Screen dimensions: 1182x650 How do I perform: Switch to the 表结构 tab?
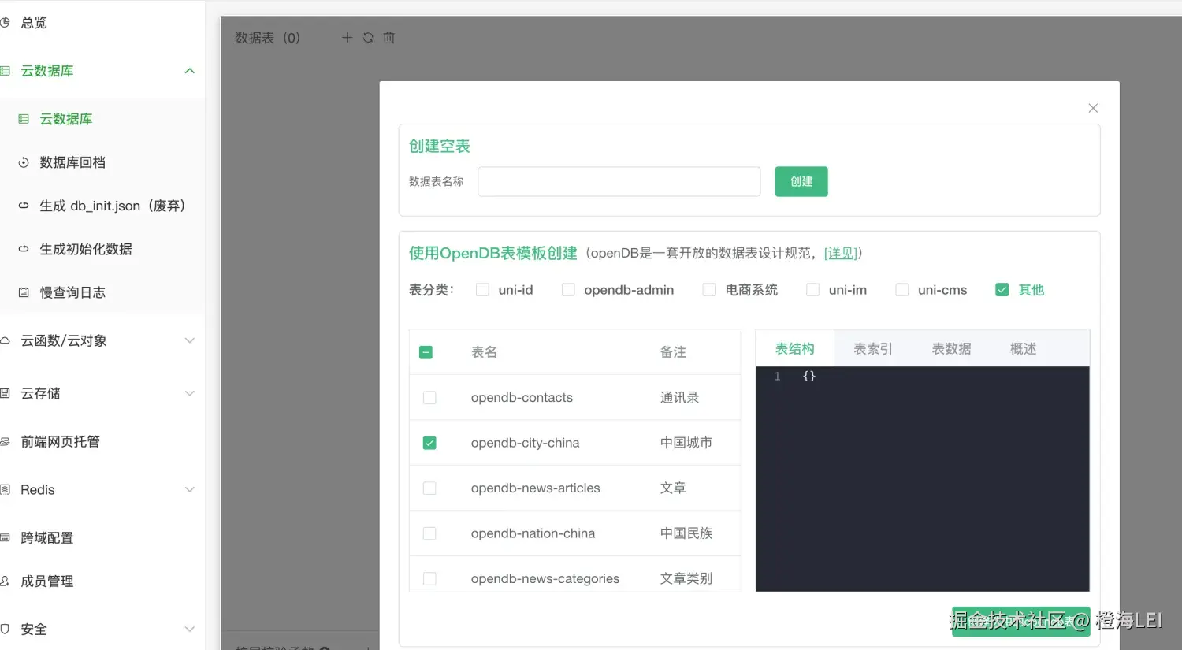tap(794, 348)
